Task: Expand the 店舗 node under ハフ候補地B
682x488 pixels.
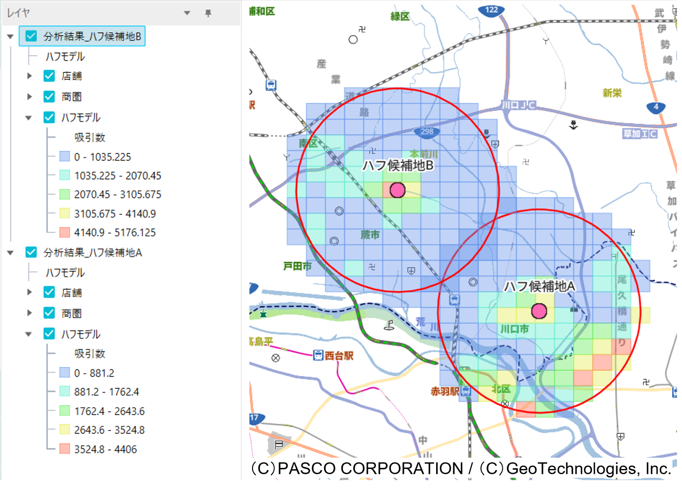Action: (30, 76)
